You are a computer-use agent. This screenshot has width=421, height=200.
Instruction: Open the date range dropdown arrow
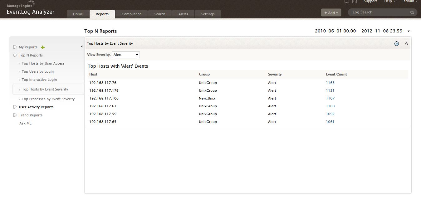click(409, 31)
